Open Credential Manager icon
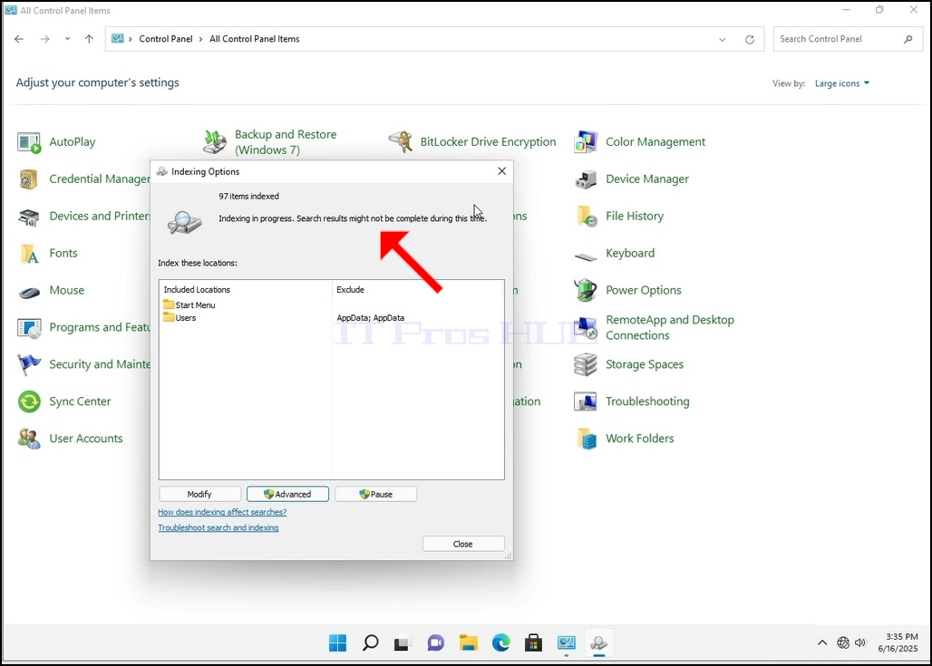The height and width of the screenshot is (666, 932). [x=29, y=179]
